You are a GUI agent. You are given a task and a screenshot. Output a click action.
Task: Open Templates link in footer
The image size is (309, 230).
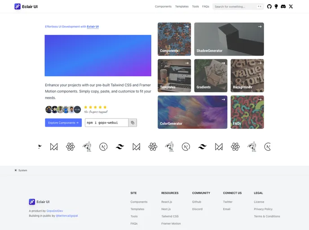(x=137, y=209)
